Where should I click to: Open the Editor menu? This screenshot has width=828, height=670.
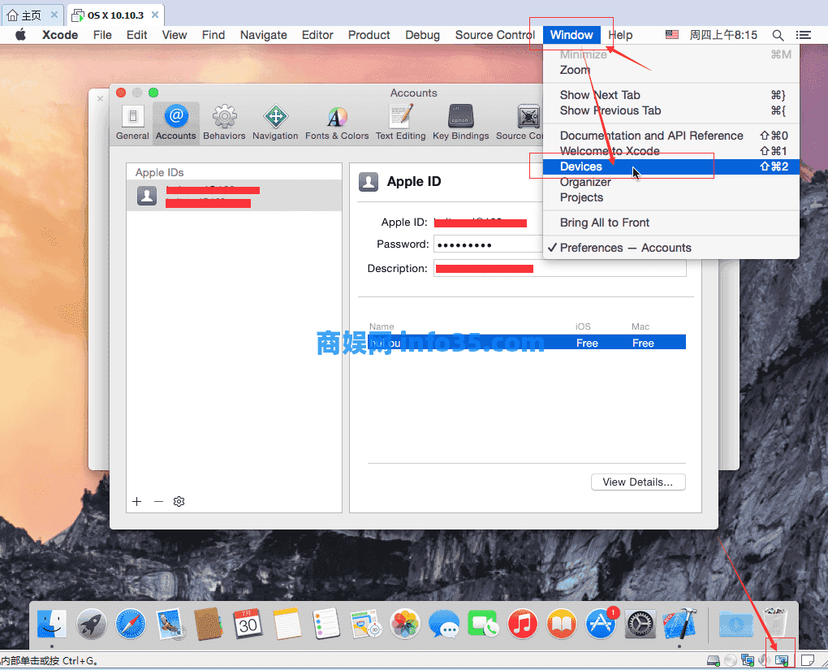317,35
